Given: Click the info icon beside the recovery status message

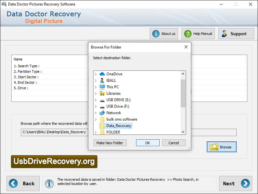Looking at the screenshot, I should (x=49, y=183).
